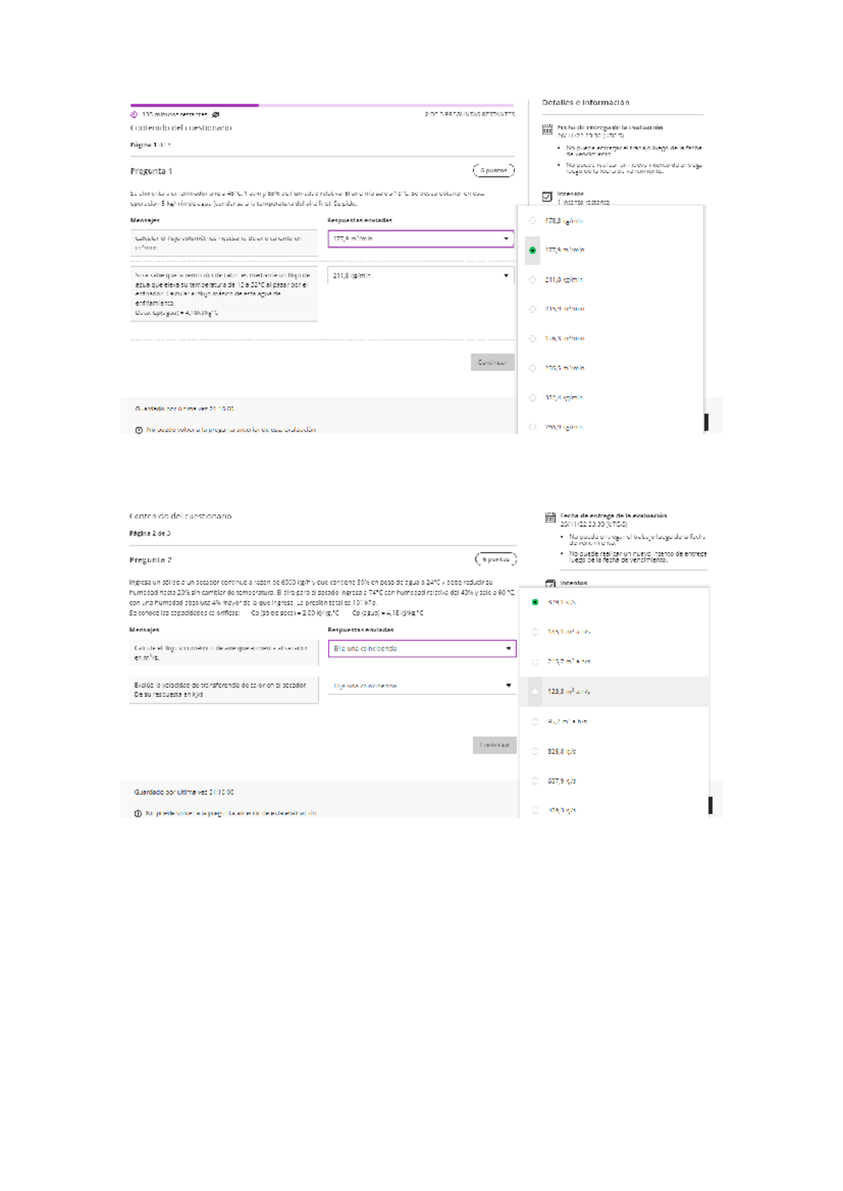Image resolution: width=843 pixels, height=1191 pixels.
Task: Select the 211,0 kg/min radio option
Action: pos(532,279)
